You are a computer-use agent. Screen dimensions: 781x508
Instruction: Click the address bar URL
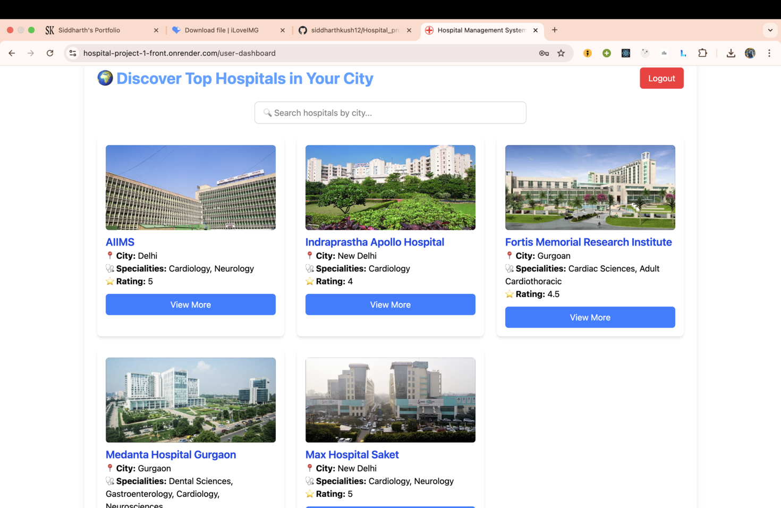pyautogui.click(x=179, y=53)
